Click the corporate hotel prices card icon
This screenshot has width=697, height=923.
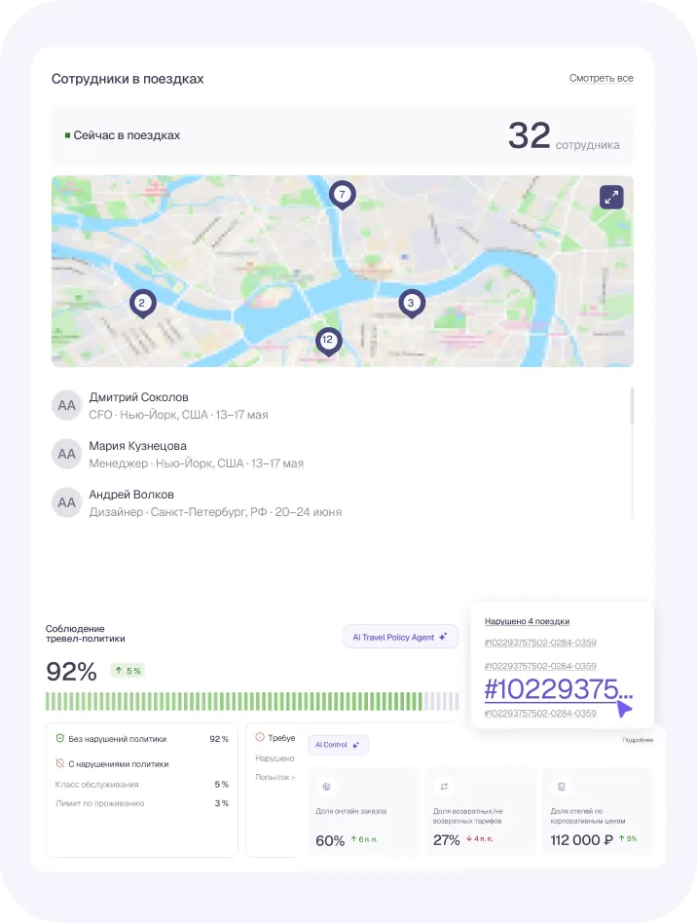point(561,787)
